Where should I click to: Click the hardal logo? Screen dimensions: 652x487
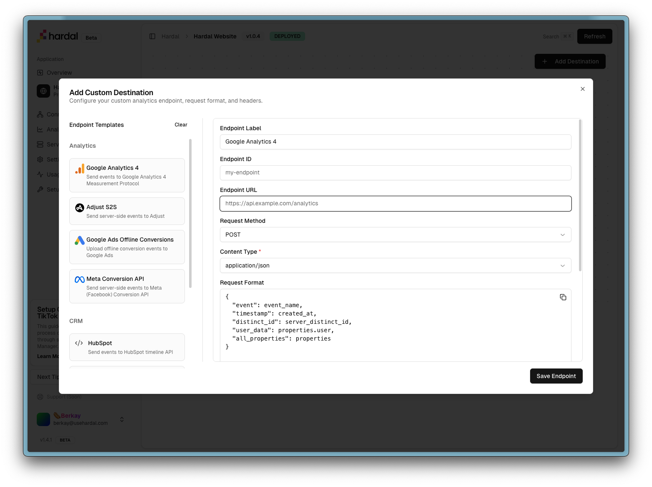(x=58, y=36)
